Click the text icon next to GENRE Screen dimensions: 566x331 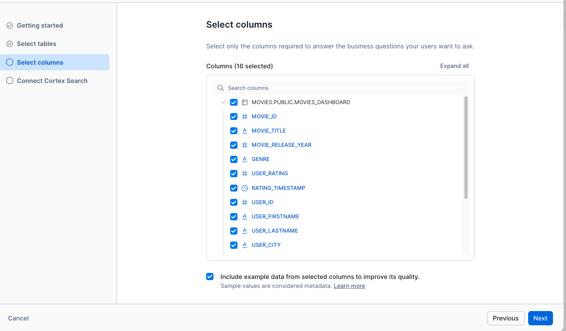pyautogui.click(x=245, y=159)
